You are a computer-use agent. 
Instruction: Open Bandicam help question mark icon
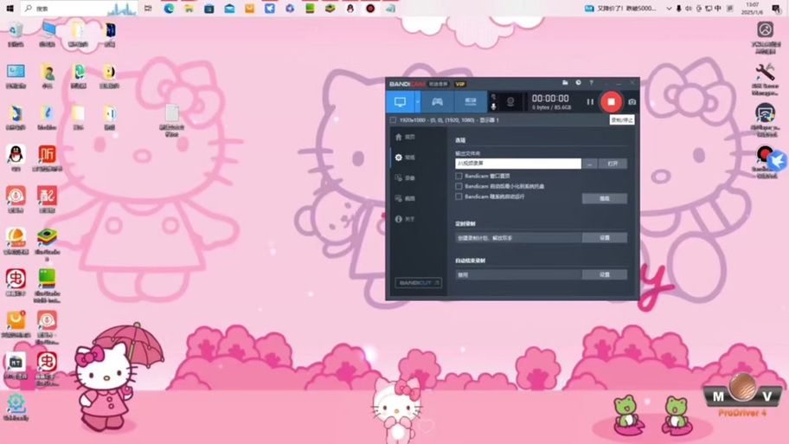591,82
